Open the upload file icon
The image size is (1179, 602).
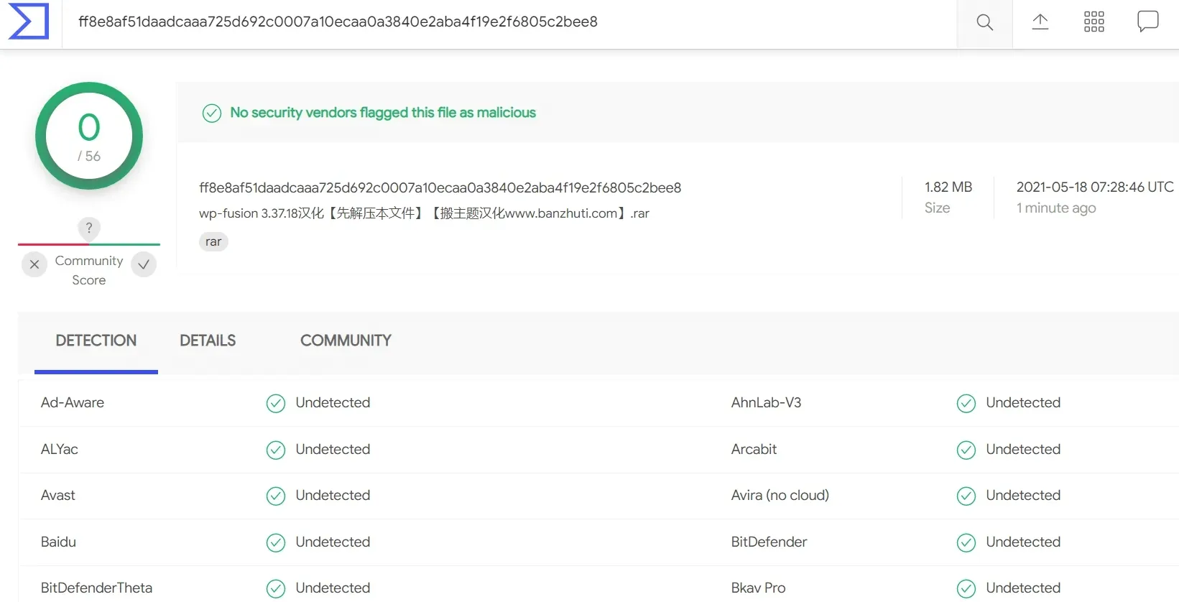[x=1040, y=22]
